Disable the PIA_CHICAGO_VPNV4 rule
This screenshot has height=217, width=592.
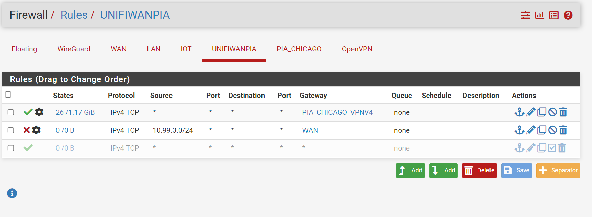coord(552,112)
